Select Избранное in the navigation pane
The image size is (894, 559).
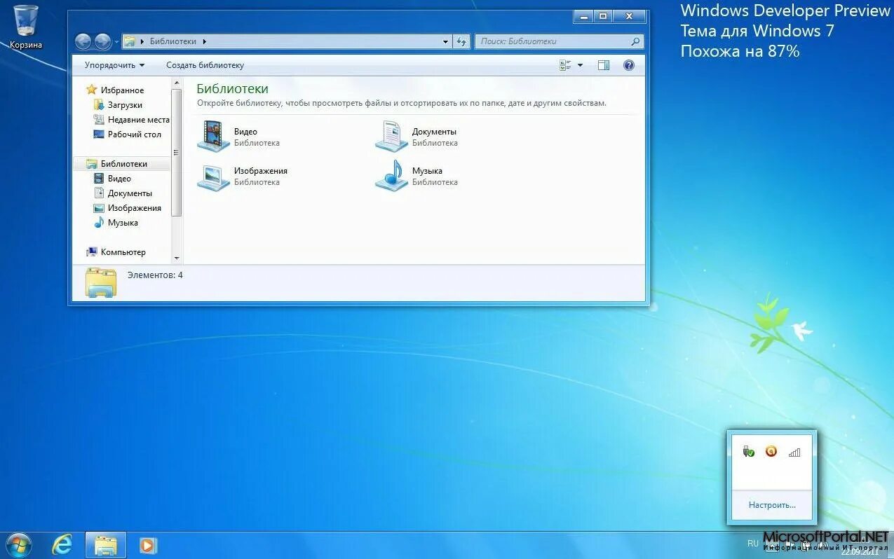coord(122,90)
